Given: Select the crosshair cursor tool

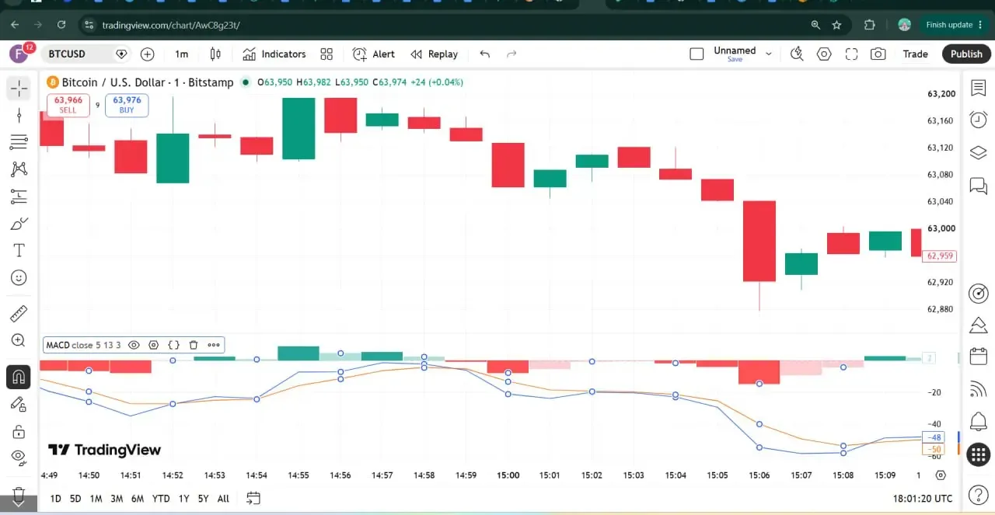Looking at the screenshot, I should tap(19, 89).
